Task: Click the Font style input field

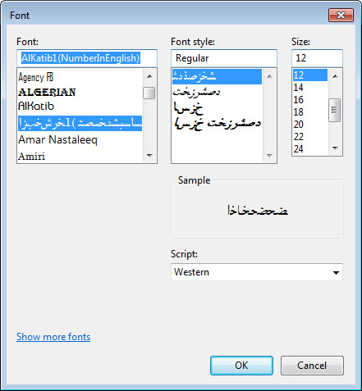Action: (224, 58)
